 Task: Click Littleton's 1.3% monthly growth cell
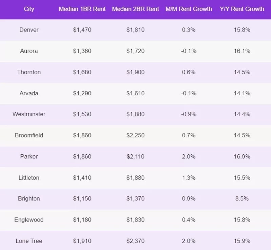click(189, 178)
